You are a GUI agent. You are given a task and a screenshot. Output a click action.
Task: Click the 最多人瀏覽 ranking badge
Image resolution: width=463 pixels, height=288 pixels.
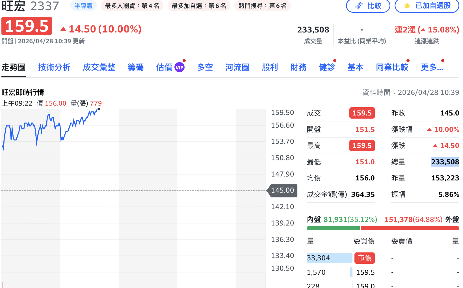tap(132, 6)
